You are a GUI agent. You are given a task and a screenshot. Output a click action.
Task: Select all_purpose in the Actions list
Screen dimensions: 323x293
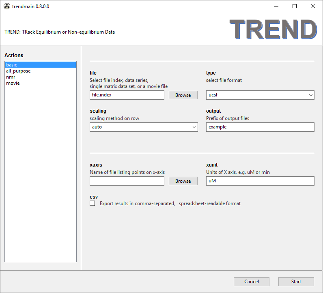[18, 71]
